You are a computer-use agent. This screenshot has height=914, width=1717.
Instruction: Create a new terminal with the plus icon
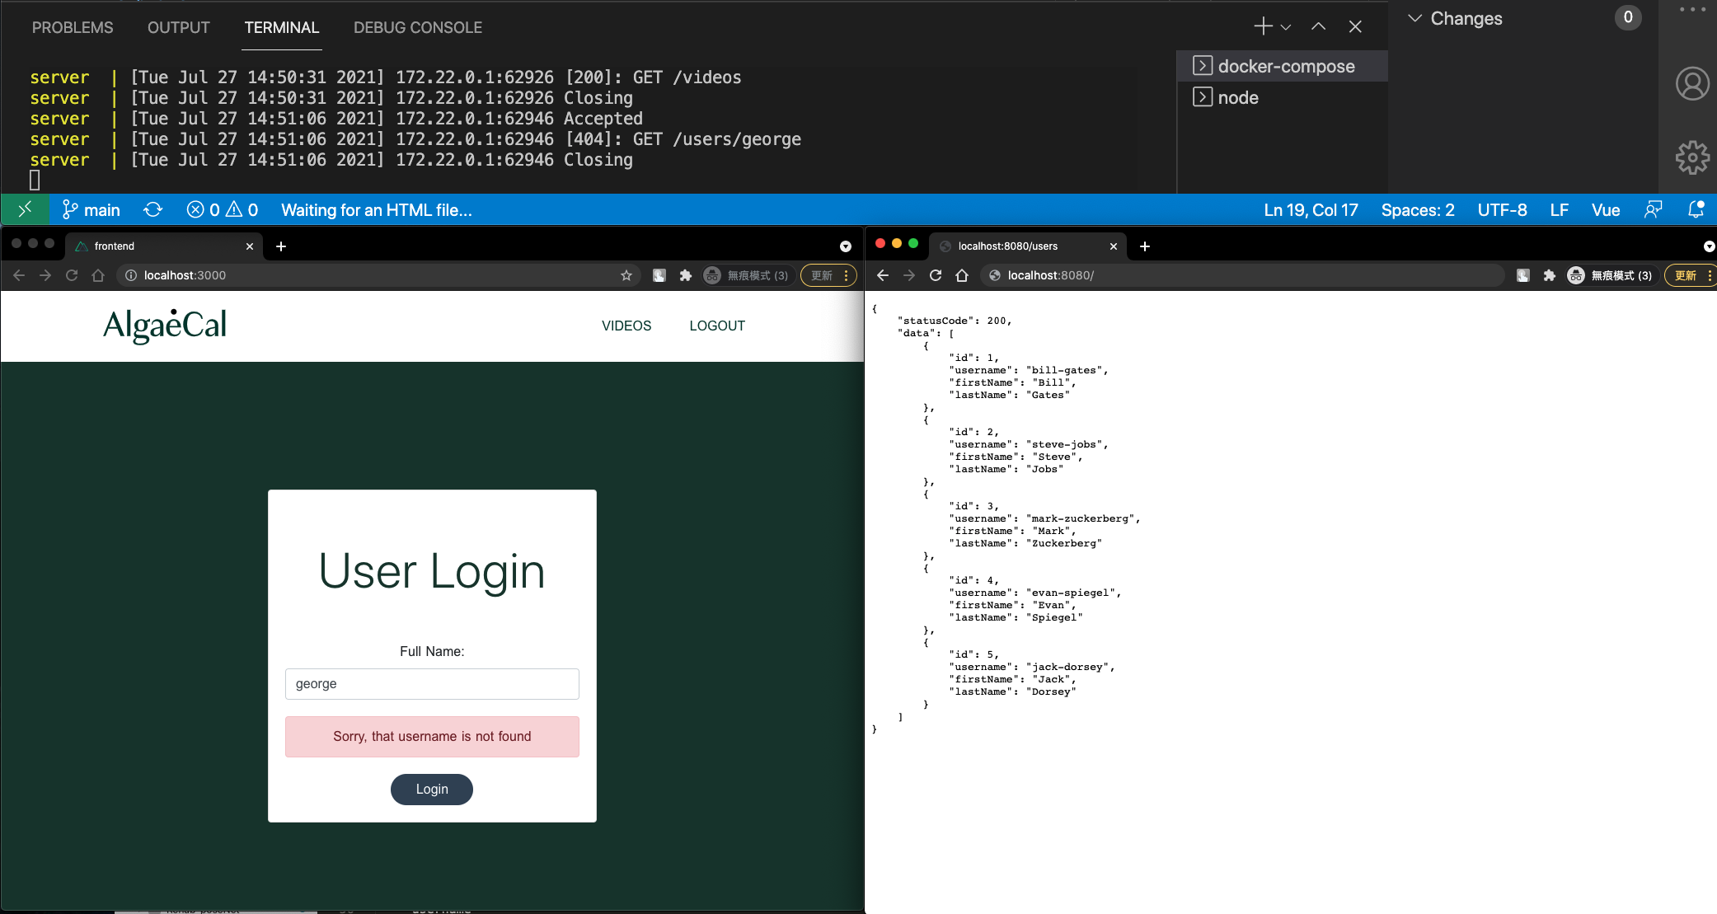[1263, 26]
